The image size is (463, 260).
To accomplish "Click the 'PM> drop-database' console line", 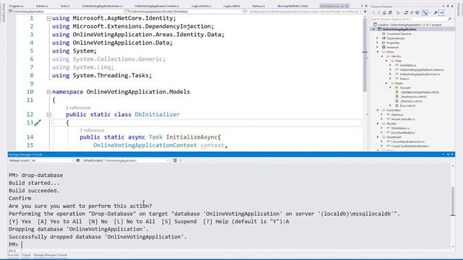I will coord(35,175).
